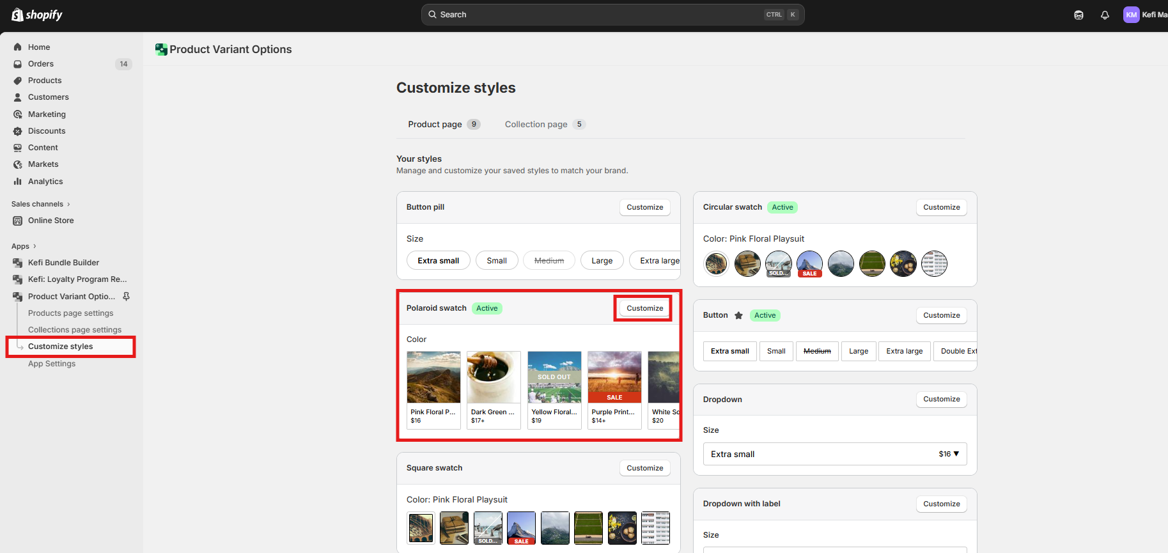Customize the Polaroid swatch style

[x=644, y=308]
